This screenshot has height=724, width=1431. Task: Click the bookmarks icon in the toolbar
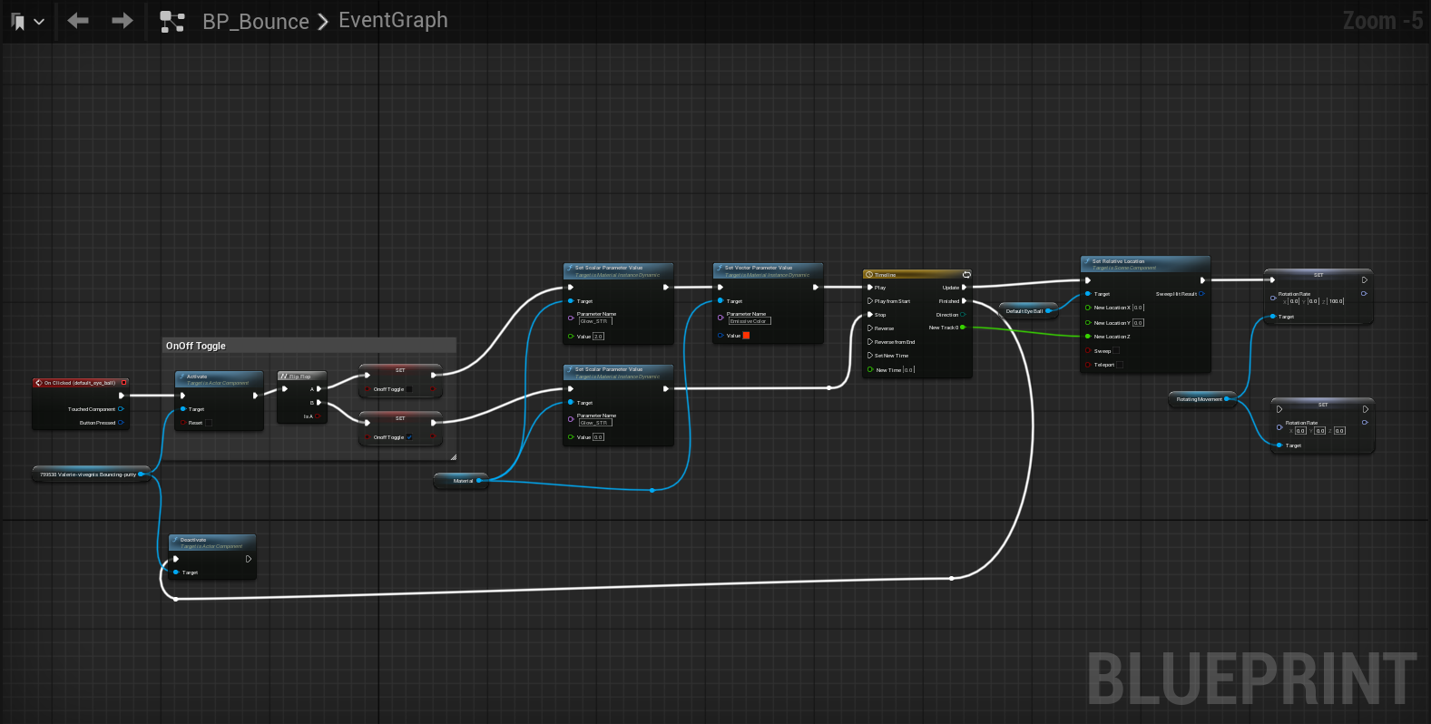pos(18,22)
